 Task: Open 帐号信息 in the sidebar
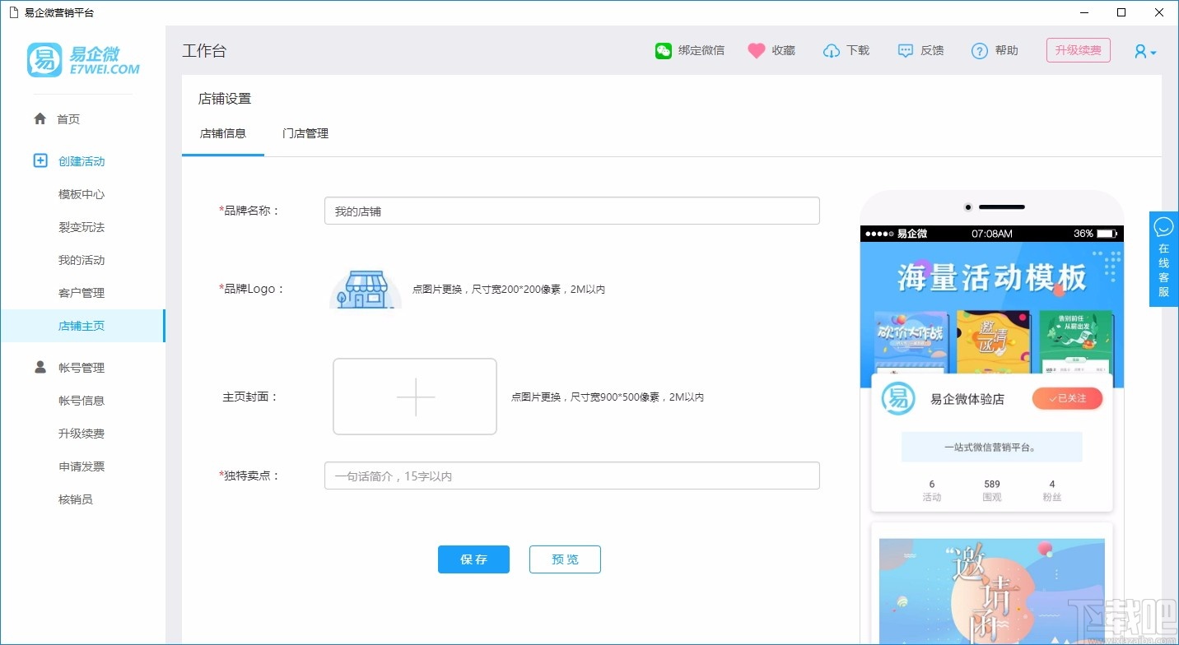(x=82, y=401)
